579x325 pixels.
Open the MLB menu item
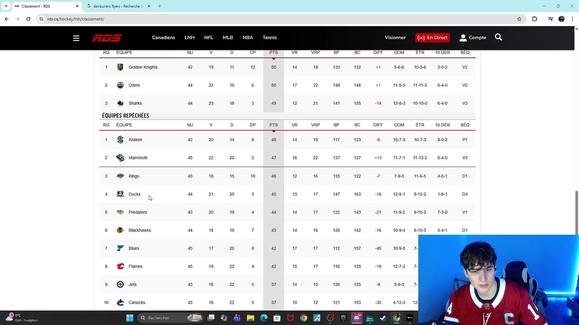228,38
